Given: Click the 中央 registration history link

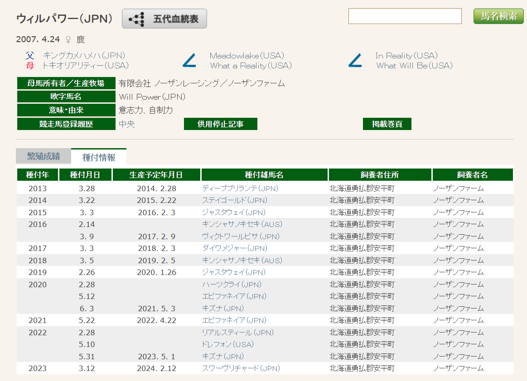Looking at the screenshot, I should [x=127, y=124].
